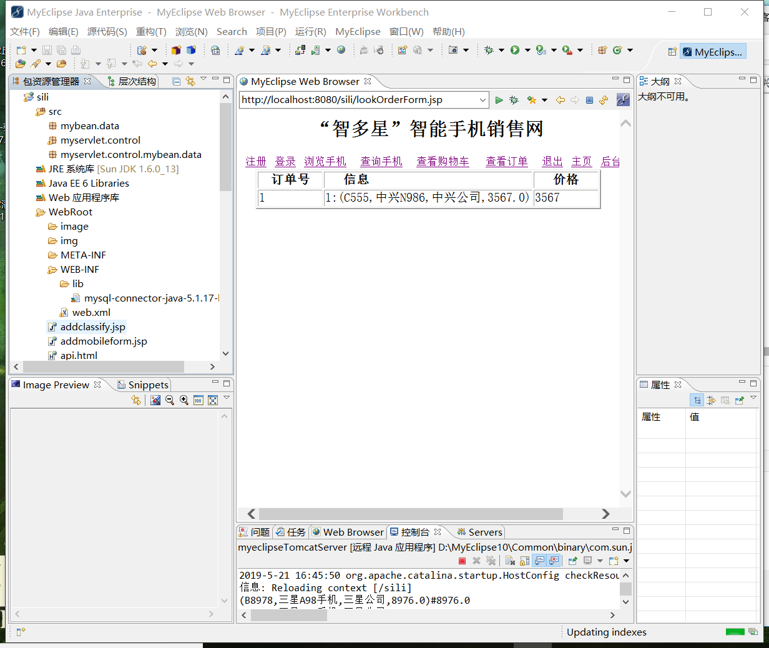Screen dimensions: 769x648
Task: Click the Zoom In icon in Image Preview
Action: coord(184,400)
